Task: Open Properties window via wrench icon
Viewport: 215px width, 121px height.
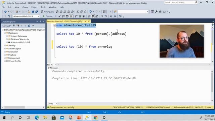Action: point(156,12)
